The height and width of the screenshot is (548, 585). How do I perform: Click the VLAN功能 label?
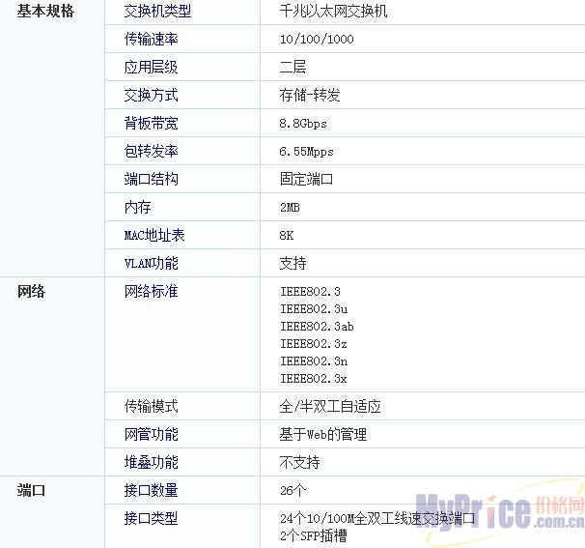click(x=151, y=263)
